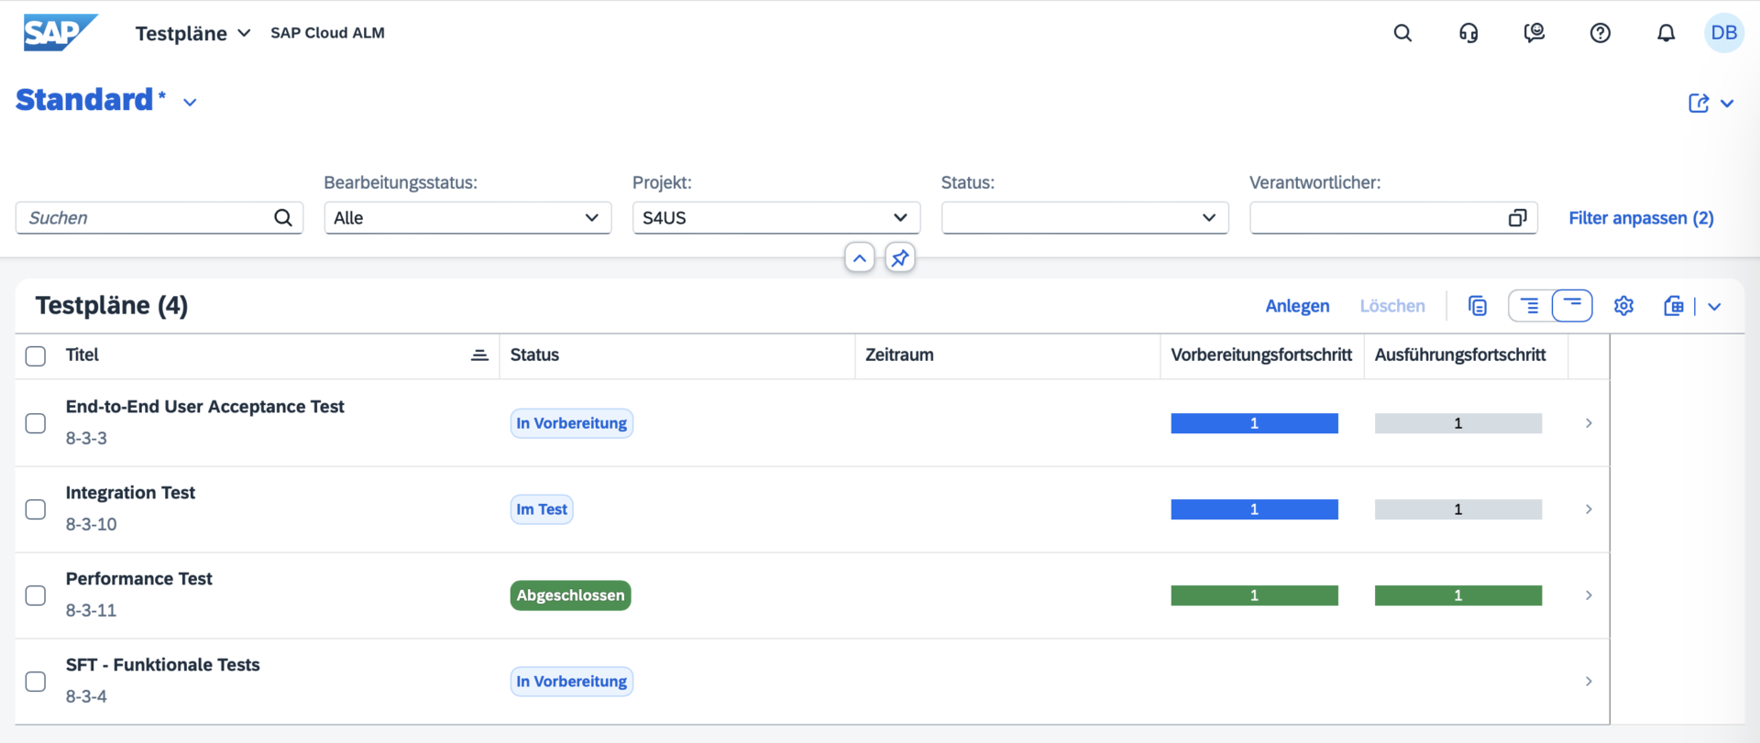Open support via the headset icon

pyautogui.click(x=1468, y=33)
